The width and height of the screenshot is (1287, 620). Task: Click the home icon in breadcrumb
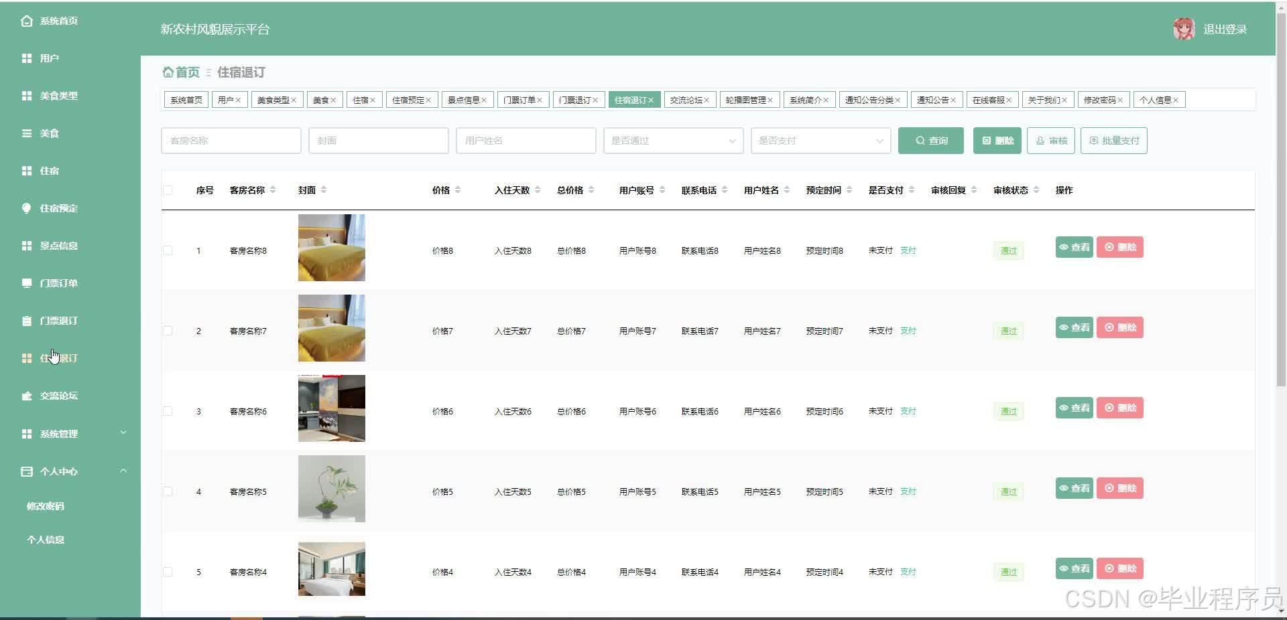click(168, 72)
